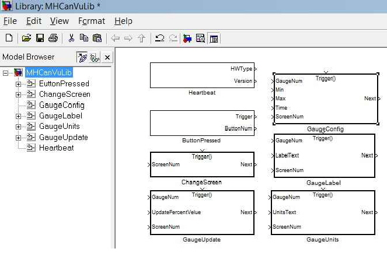Click the Model Explorer magnifier icon
Image resolution: width=387 pixels, height=259 pixels.
[201, 38]
